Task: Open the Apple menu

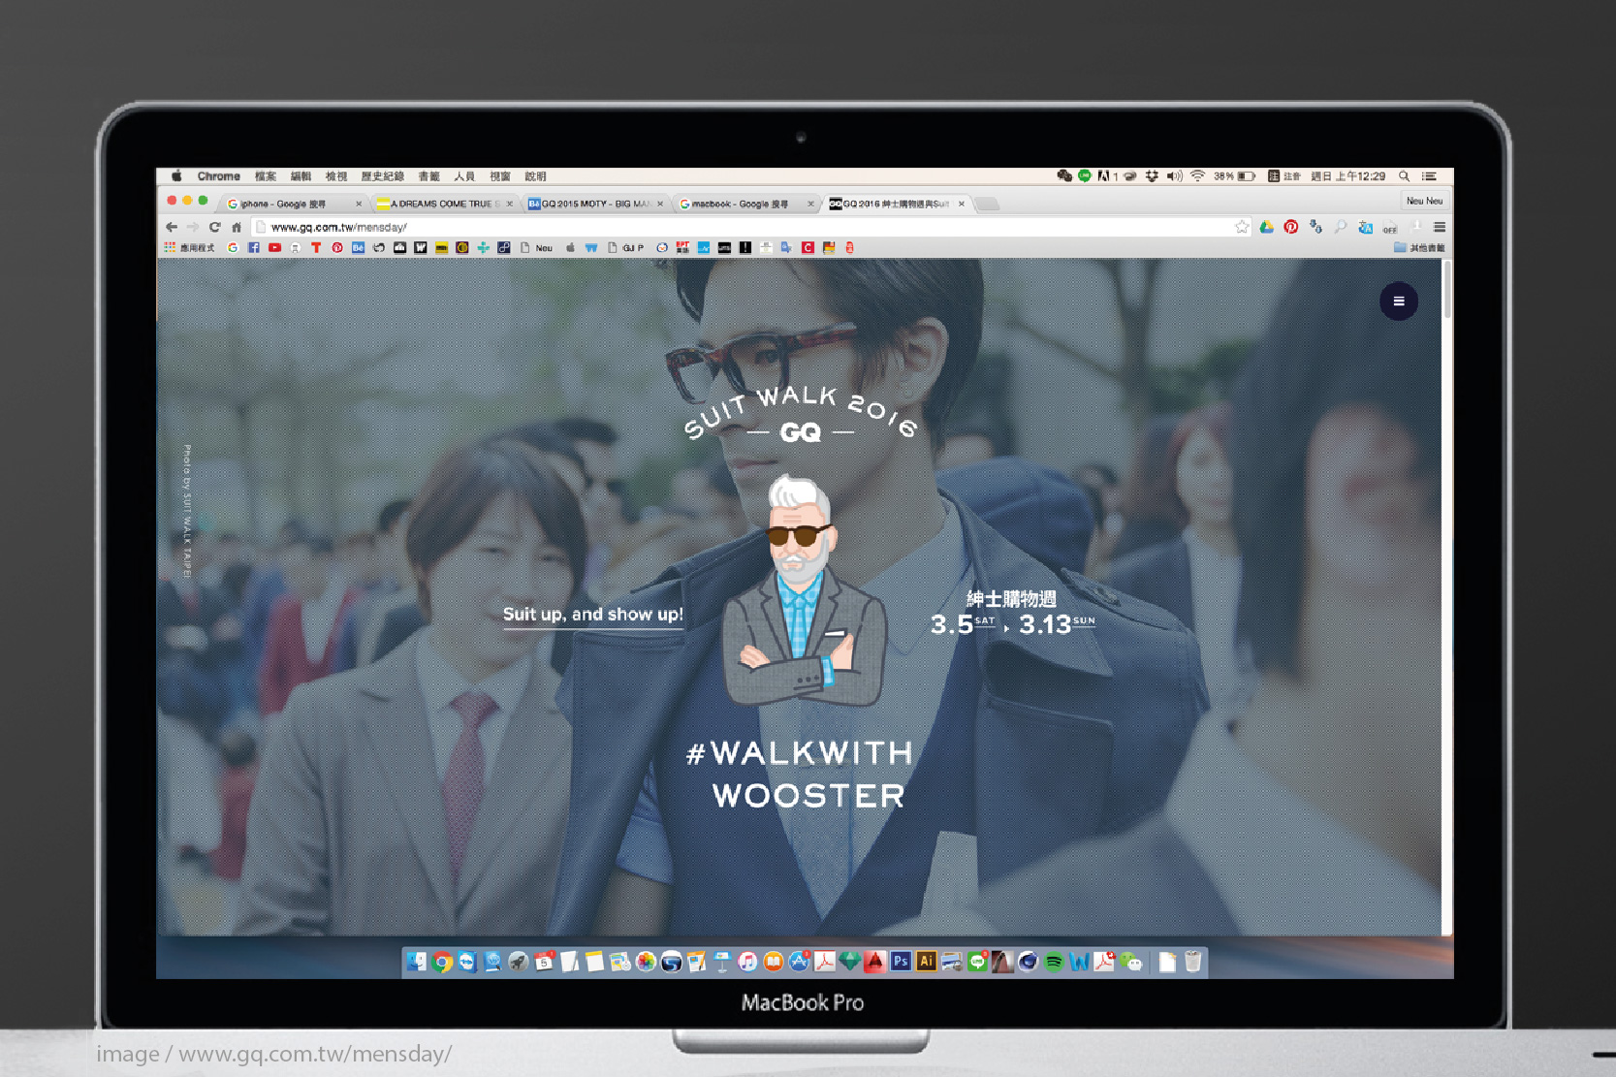Action: click(x=176, y=176)
